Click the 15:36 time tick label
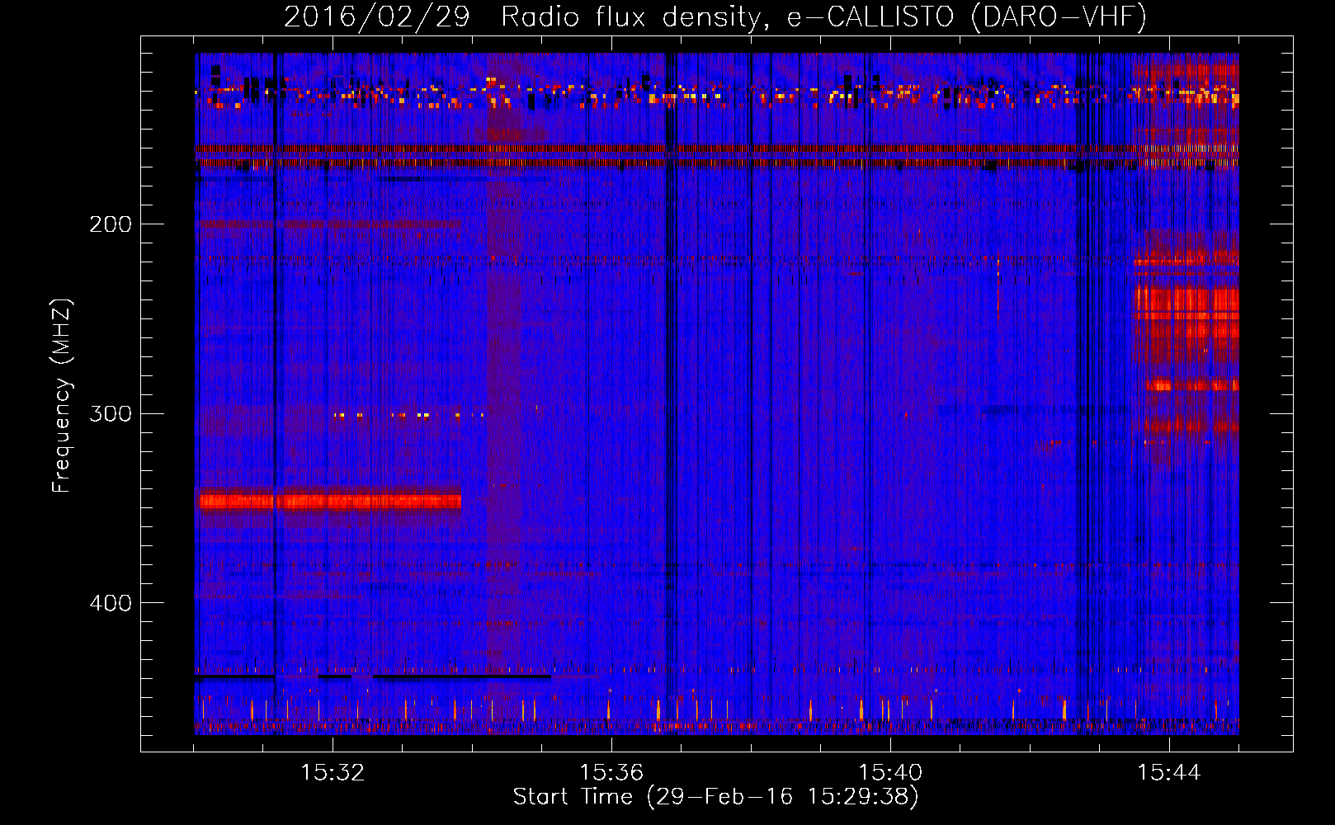 611,773
